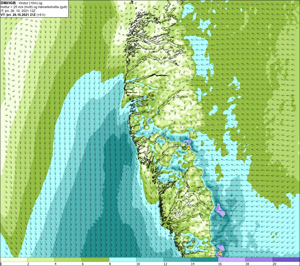
Task: Click the title text 'DMI/IGB : Vindur (10m) og'
Action: pyautogui.click(x=21, y=3)
